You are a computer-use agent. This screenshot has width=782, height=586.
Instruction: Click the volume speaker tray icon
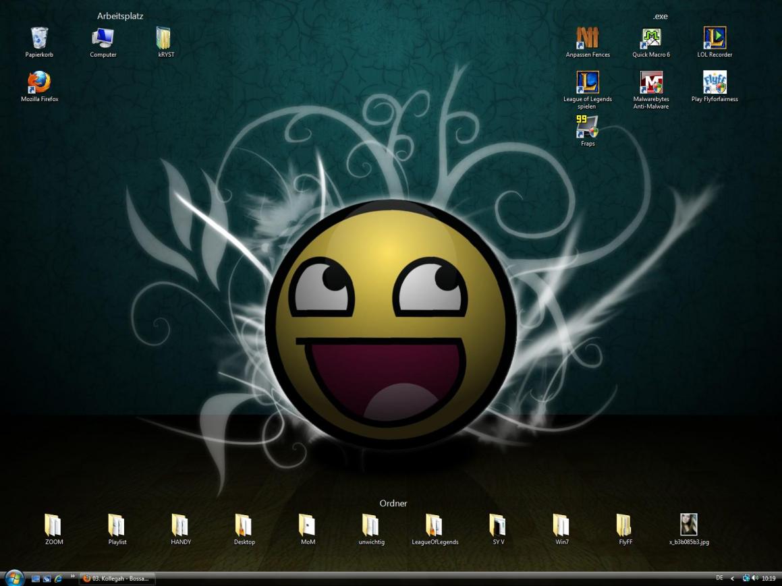click(755, 579)
